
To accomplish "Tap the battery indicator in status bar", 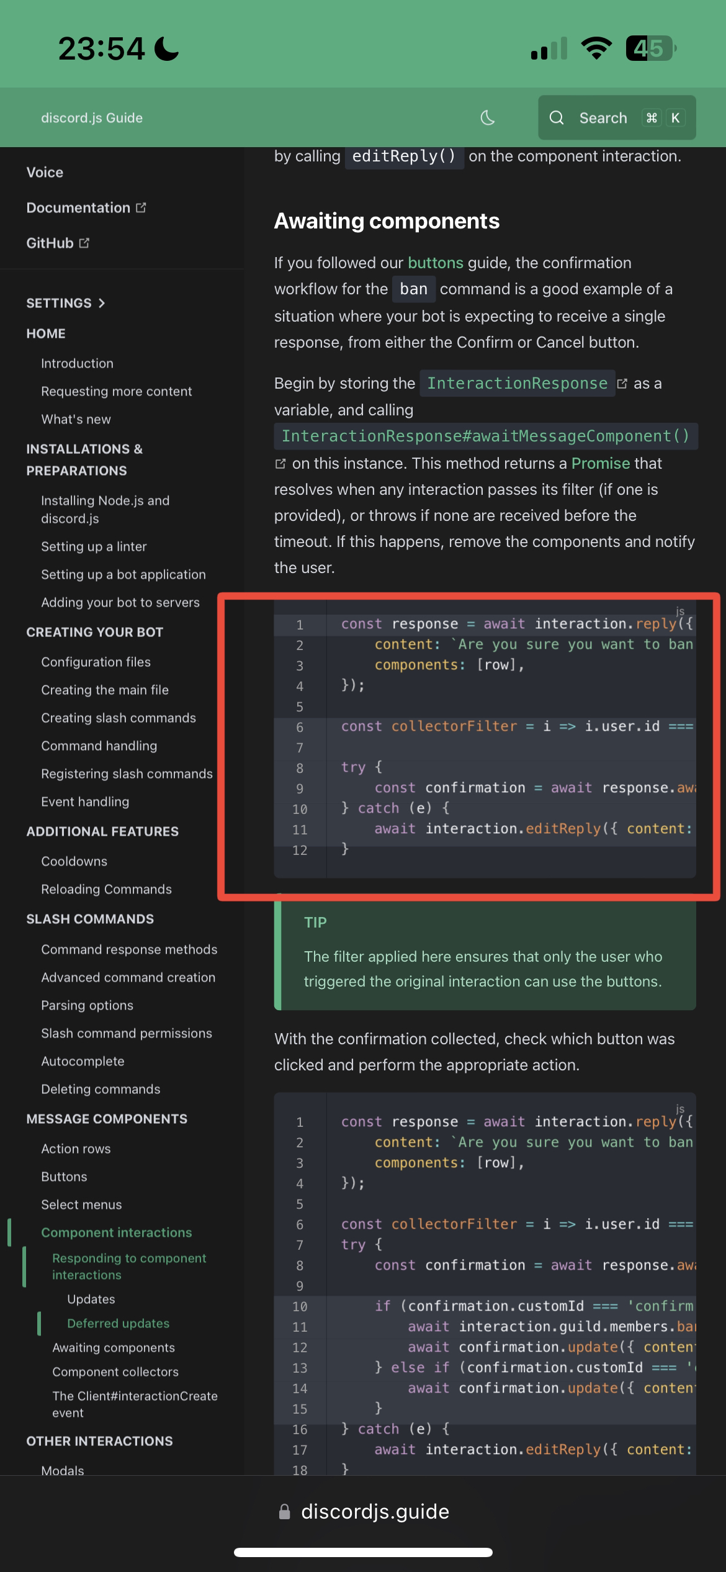I will coord(651,48).
